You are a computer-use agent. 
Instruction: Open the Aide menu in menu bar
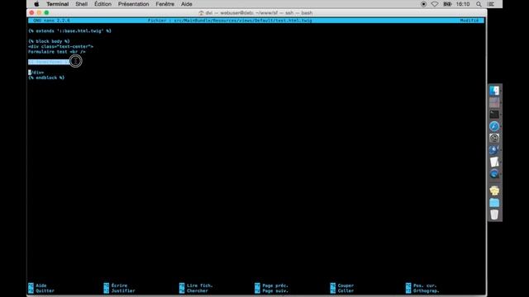point(187,4)
